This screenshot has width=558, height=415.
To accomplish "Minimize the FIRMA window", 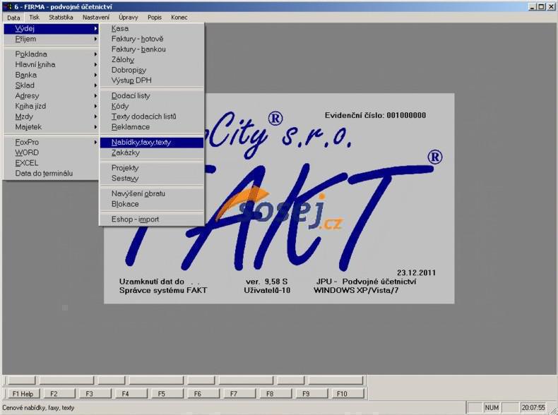I will pyautogui.click(x=533, y=7).
